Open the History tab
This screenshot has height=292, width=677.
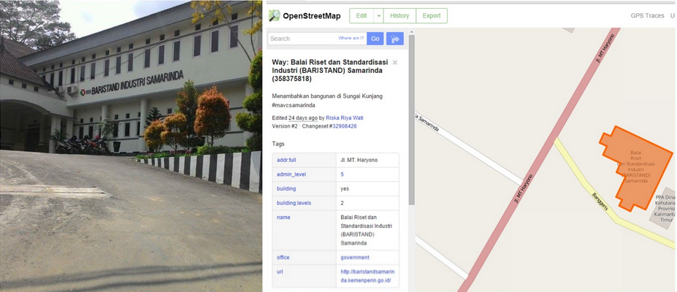(x=399, y=16)
